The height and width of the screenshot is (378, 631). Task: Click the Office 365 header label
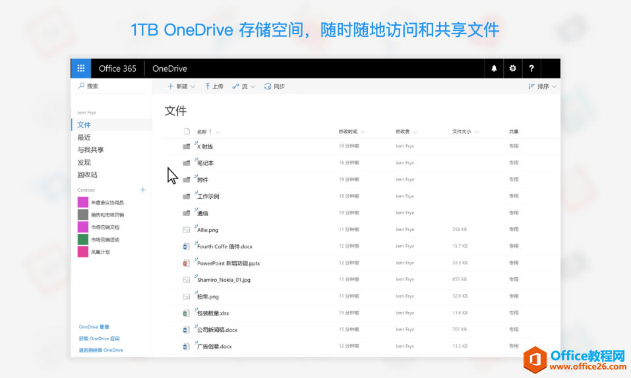(x=117, y=68)
